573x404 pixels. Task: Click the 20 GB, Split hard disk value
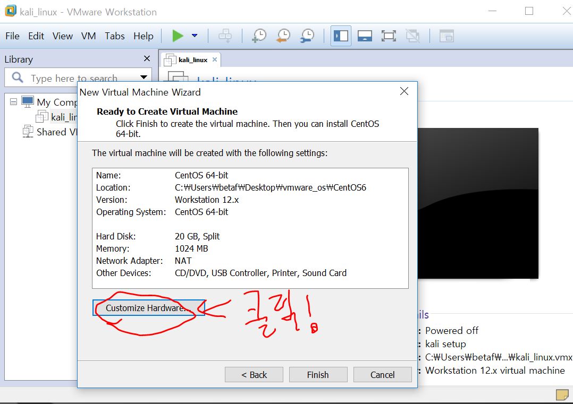pos(197,236)
